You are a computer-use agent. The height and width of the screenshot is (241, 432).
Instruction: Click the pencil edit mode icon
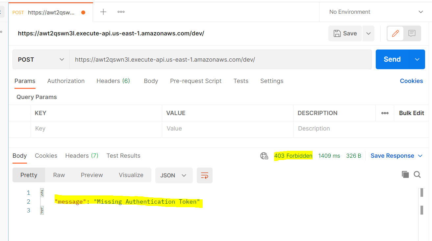pos(395,33)
